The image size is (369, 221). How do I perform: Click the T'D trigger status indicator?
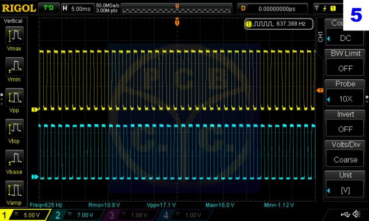click(x=48, y=8)
